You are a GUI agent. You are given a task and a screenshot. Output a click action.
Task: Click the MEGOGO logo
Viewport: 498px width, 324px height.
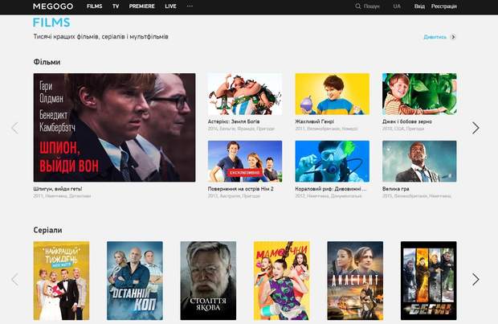[x=53, y=6]
